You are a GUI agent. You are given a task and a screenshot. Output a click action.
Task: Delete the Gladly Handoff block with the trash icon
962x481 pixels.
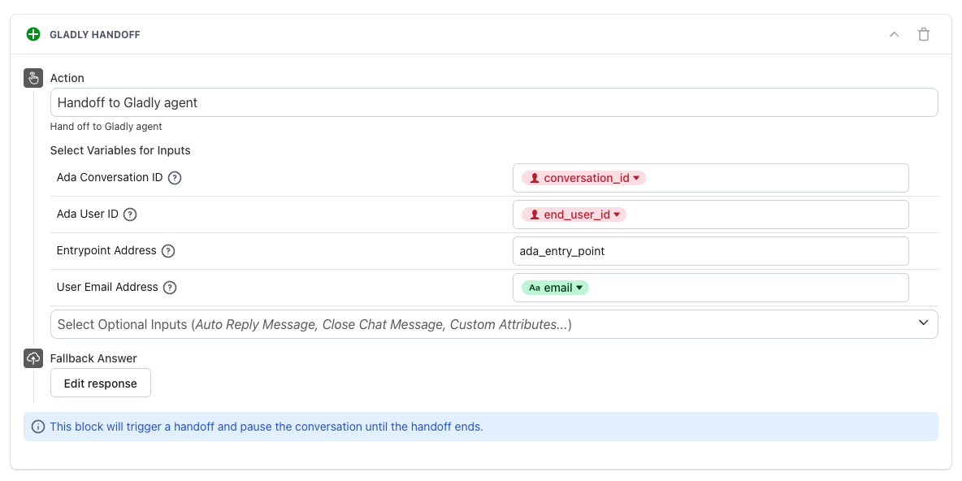coord(923,34)
